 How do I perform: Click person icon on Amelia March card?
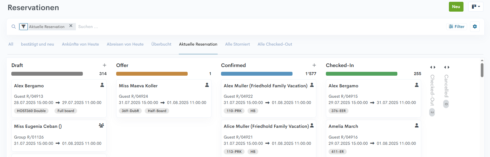click(x=417, y=126)
